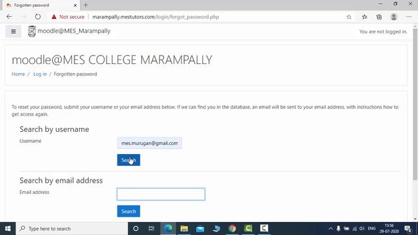Open browser Collections icon
Screen dimensions: 418x235
379,17
